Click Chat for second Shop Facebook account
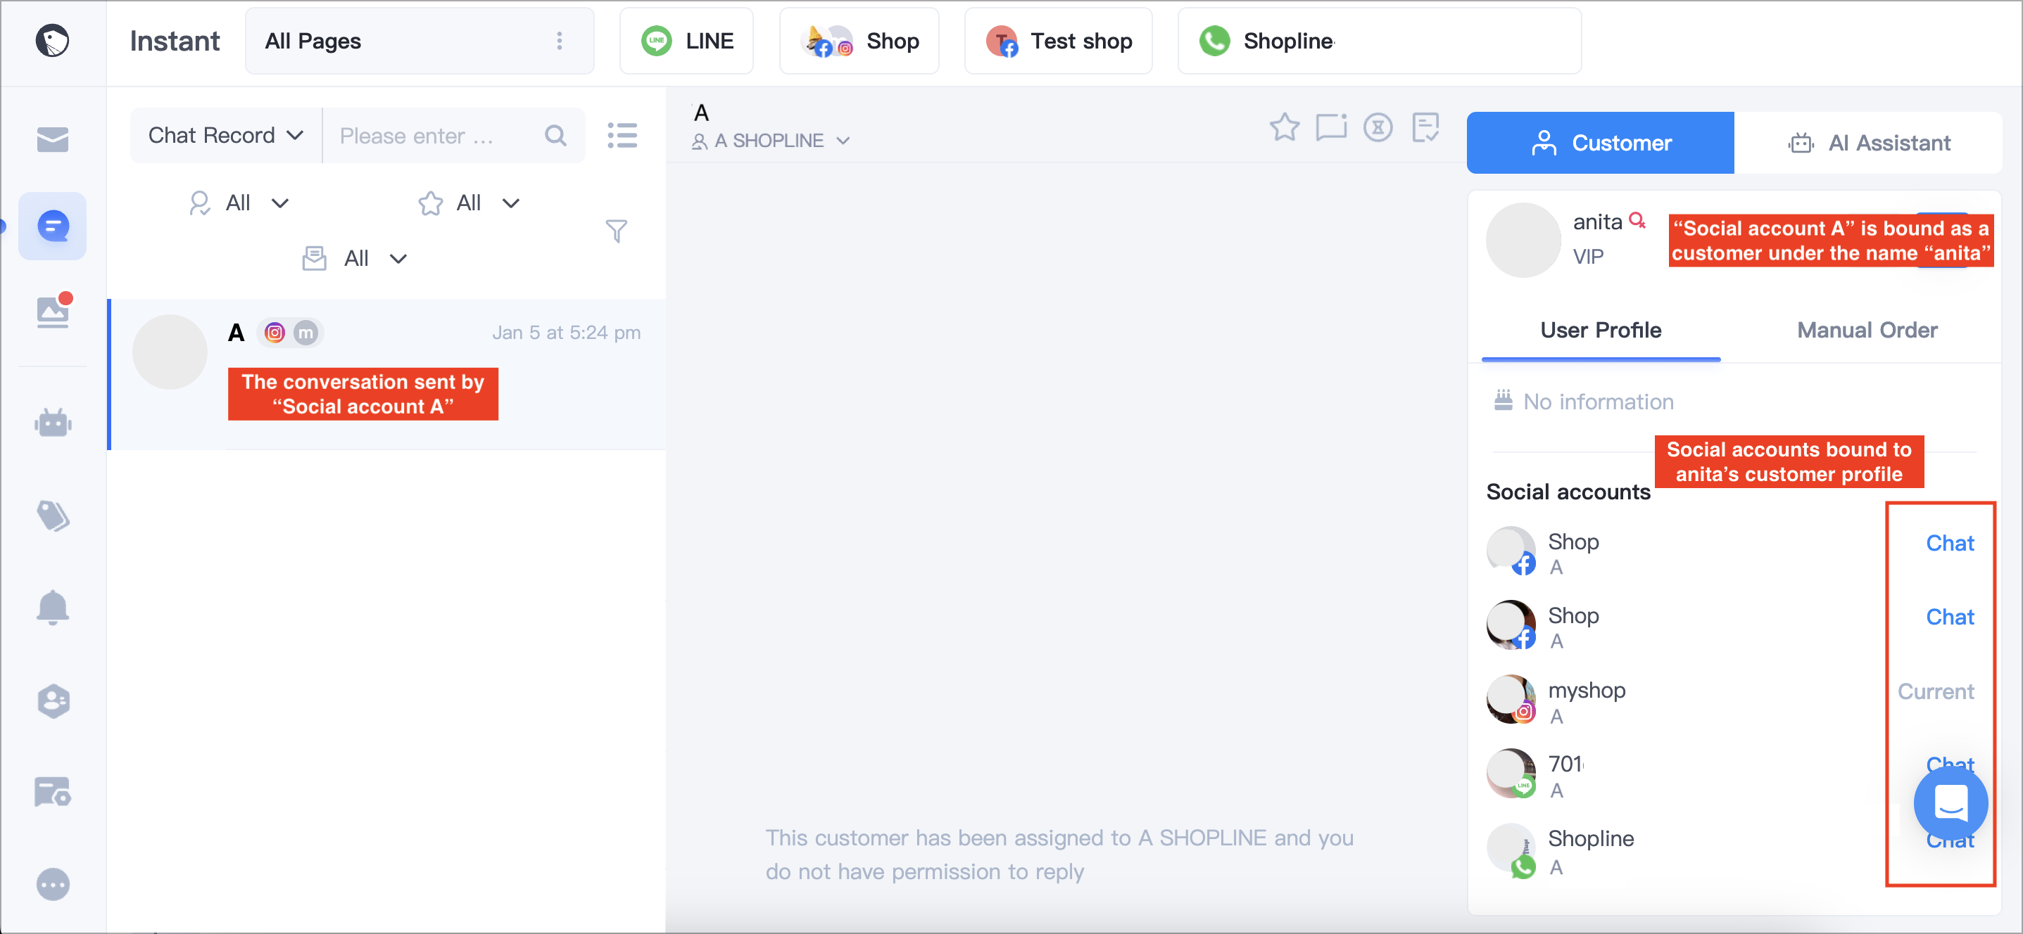 [1949, 617]
